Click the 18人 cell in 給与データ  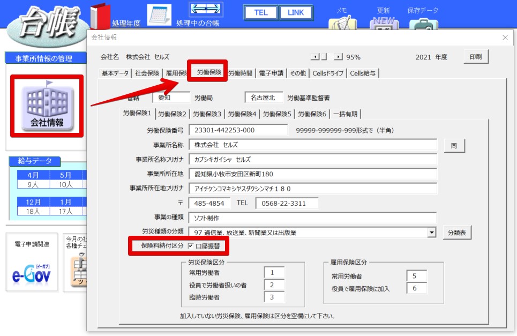33,211
